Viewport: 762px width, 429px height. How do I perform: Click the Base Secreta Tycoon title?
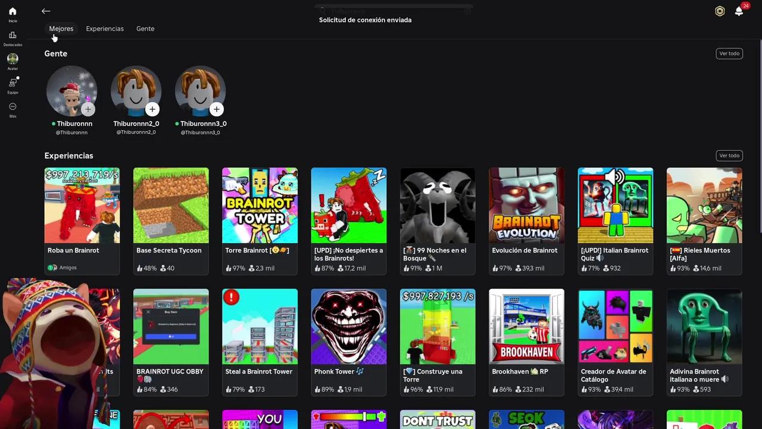click(169, 250)
